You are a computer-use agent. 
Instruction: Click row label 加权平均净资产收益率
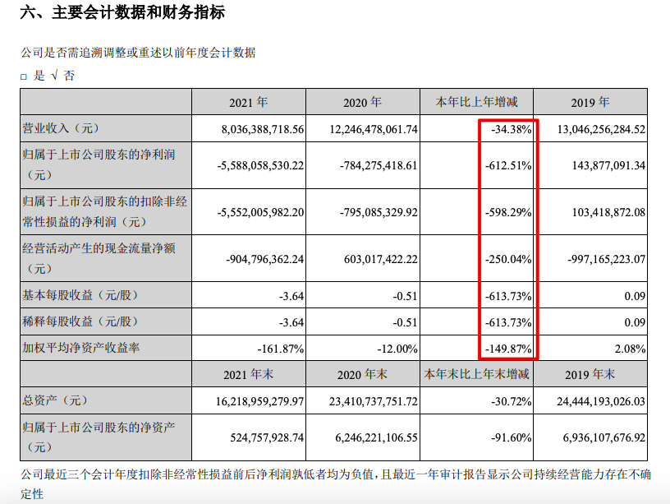pyautogui.click(x=80, y=348)
